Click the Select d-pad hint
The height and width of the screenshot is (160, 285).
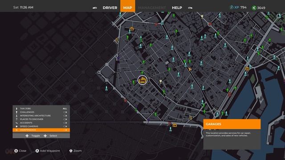click(50, 136)
